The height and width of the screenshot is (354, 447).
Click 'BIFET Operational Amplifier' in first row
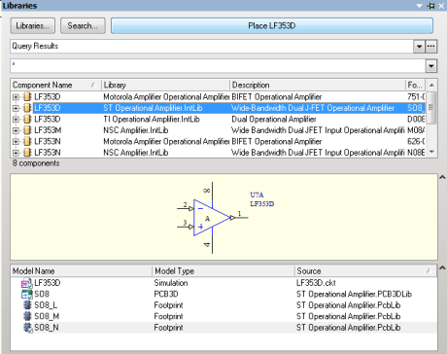pyautogui.click(x=277, y=97)
